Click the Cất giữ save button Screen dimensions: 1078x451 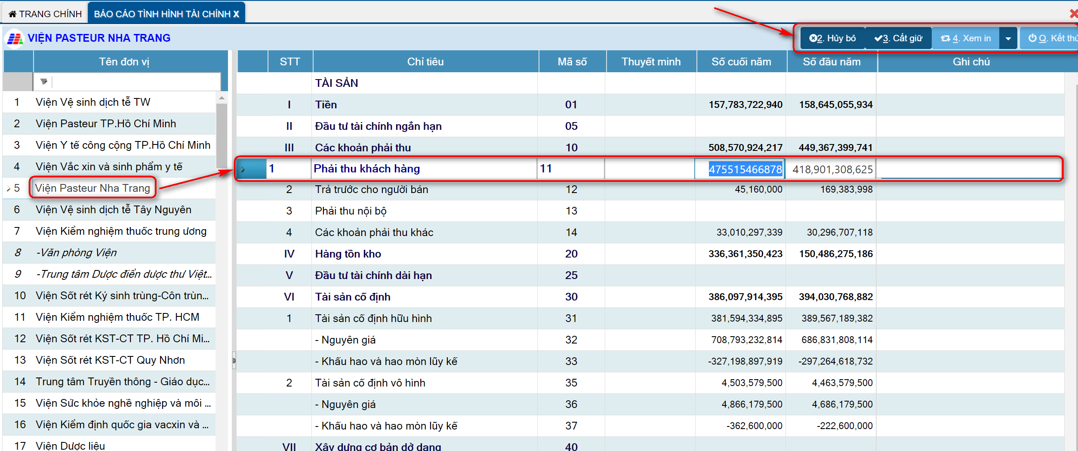(898, 38)
